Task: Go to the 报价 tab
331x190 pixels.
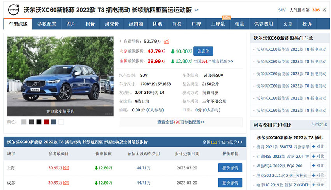Action: [x=90, y=24]
